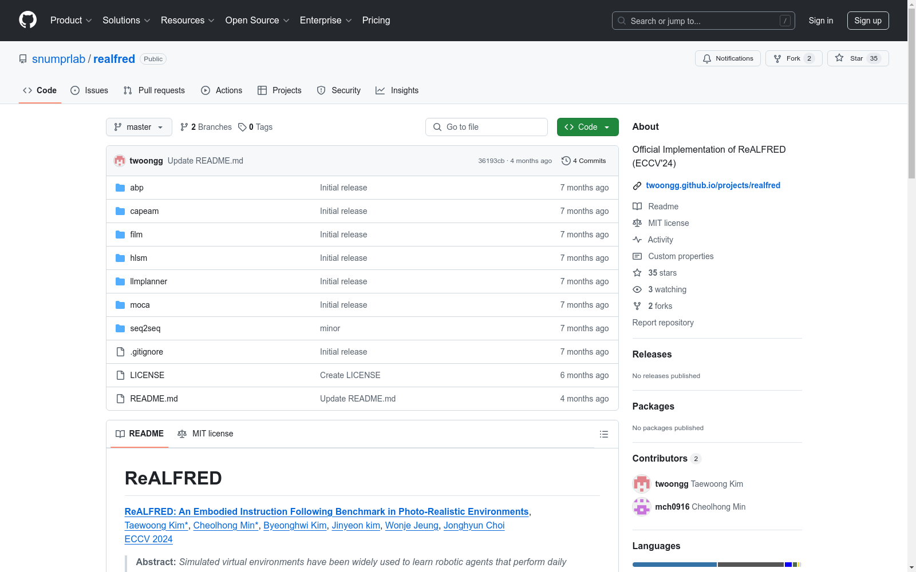Switch to the Pull requests tab
Screen dimensions: 916x572
point(154,90)
